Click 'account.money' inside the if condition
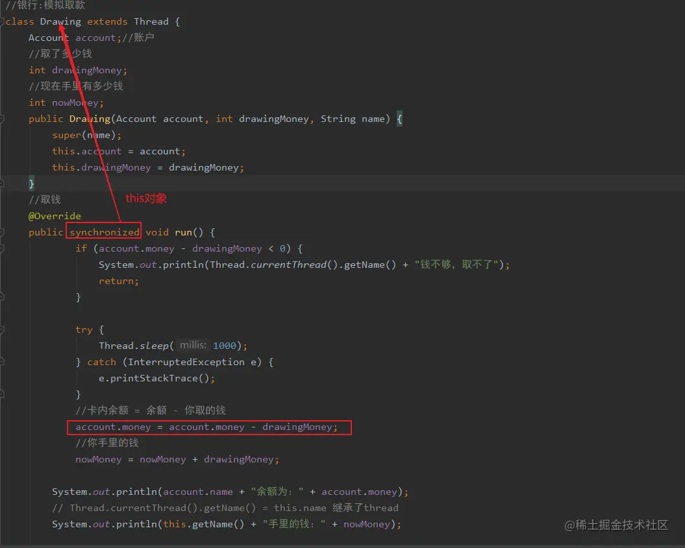 click(136, 248)
